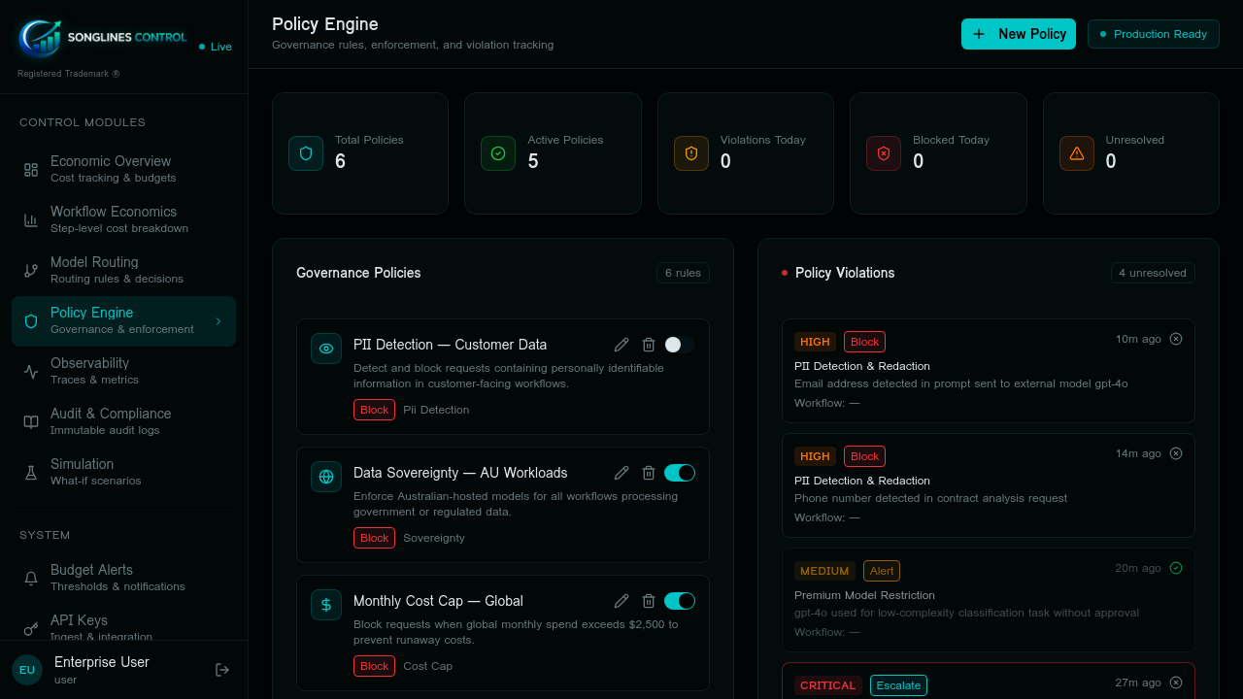The width and height of the screenshot is (1243, 699).
Task: Go to Model Routing module
Action: coord(123,270)
